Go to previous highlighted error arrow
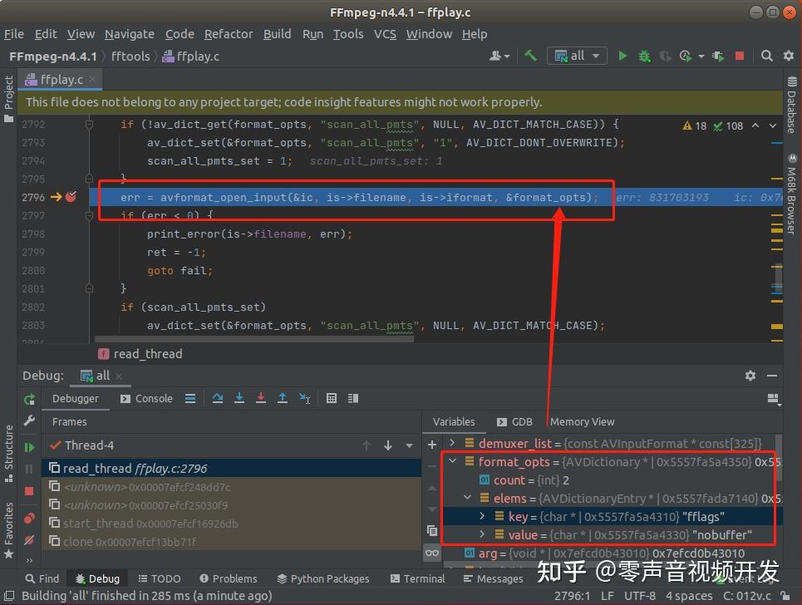Screen dimensions: 802x605 [755, 125]
